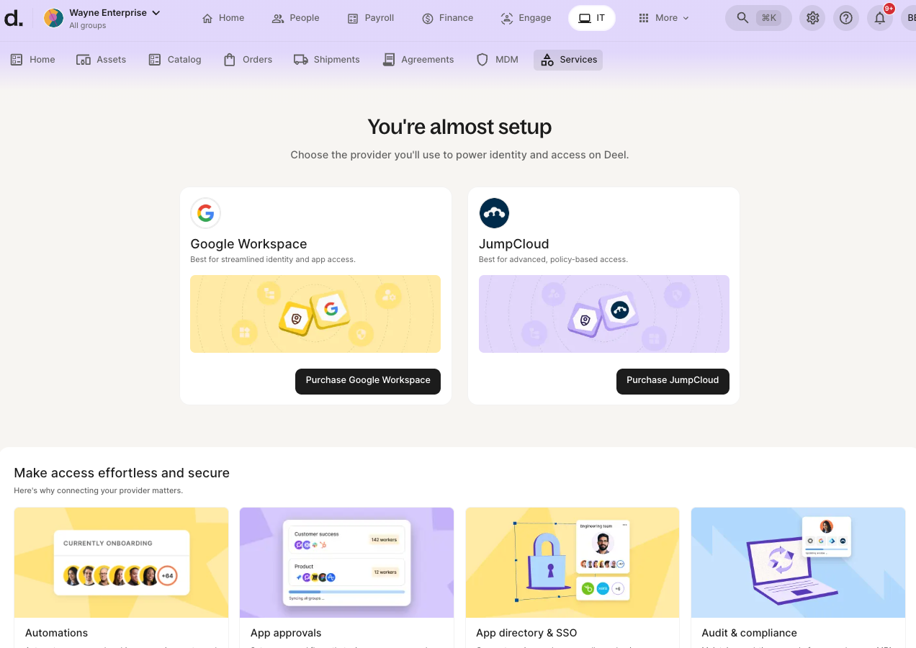Select the Audit & compliance card image

(x=798, y=562)
